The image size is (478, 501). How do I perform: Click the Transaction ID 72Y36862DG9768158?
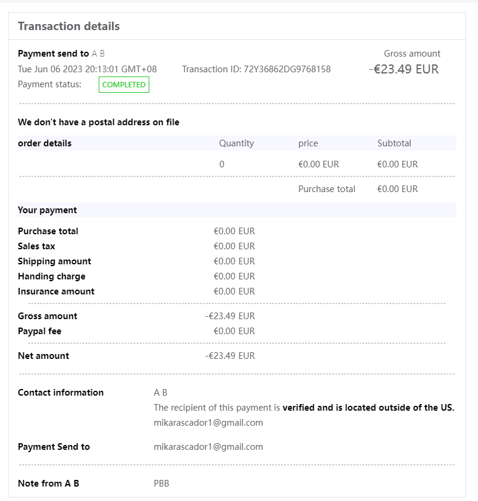pyautogui.click(x=256, y=69)
